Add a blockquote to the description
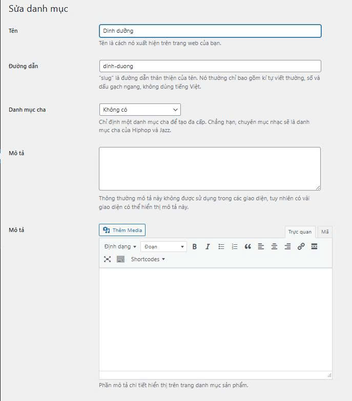This screenshot has width=352, height=401. coord(248,247)
